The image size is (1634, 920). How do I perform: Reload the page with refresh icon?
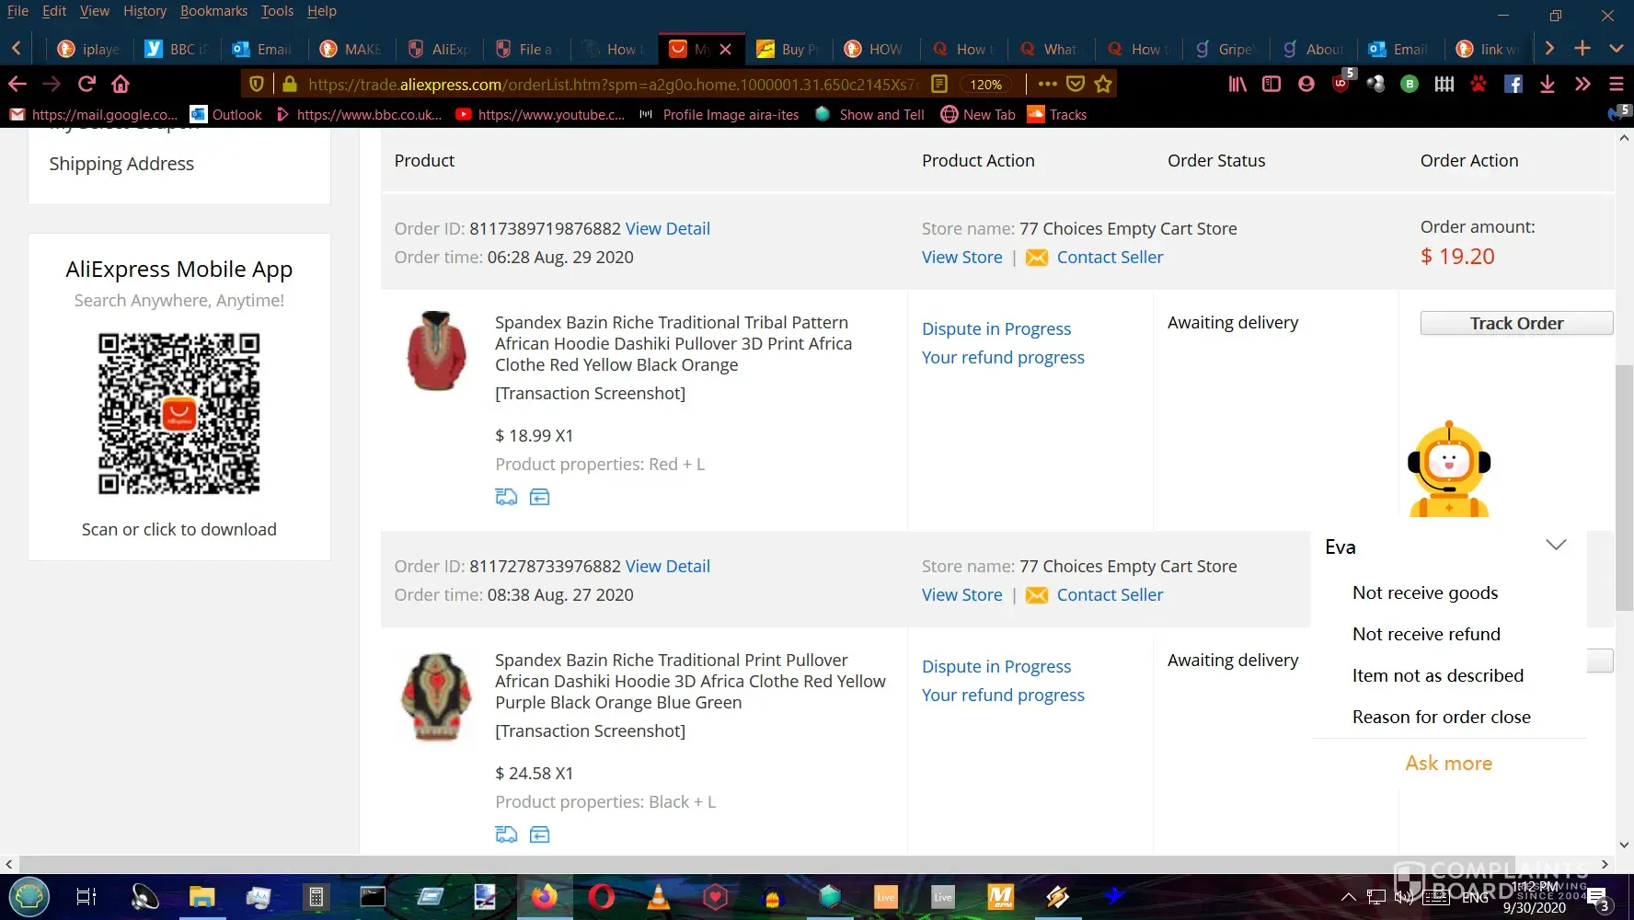tap(86, 85)
